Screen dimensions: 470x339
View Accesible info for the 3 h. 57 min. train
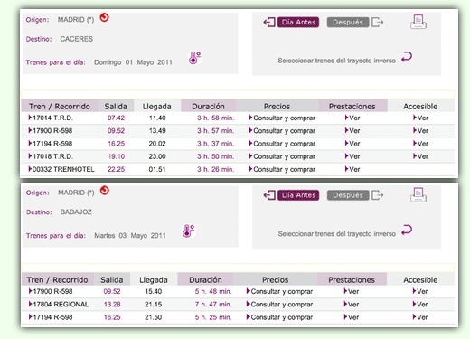420,131
